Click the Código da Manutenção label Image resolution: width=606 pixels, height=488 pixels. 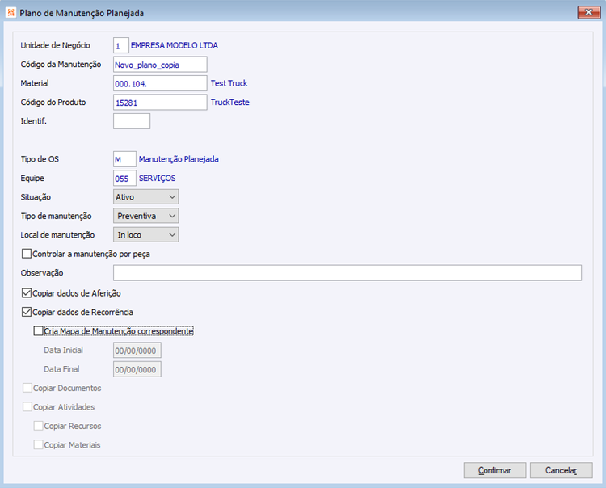tap(61, 64)
